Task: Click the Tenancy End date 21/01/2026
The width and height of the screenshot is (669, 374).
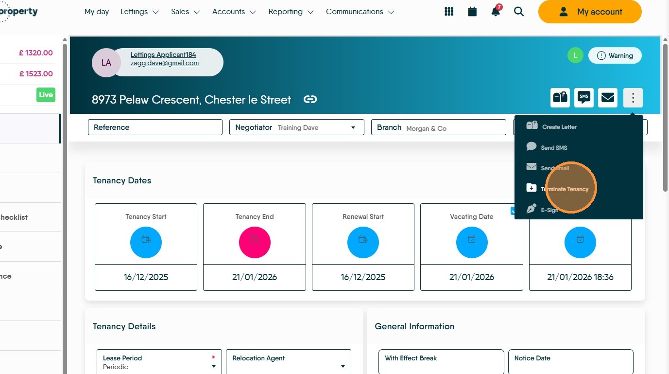Action: (255, 277)
